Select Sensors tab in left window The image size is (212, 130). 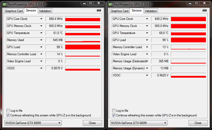pyautogui.click(x=31, y=11)
